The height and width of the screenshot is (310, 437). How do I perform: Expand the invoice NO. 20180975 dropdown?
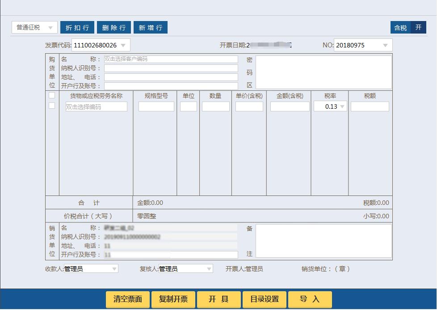[x=386, y=45]
